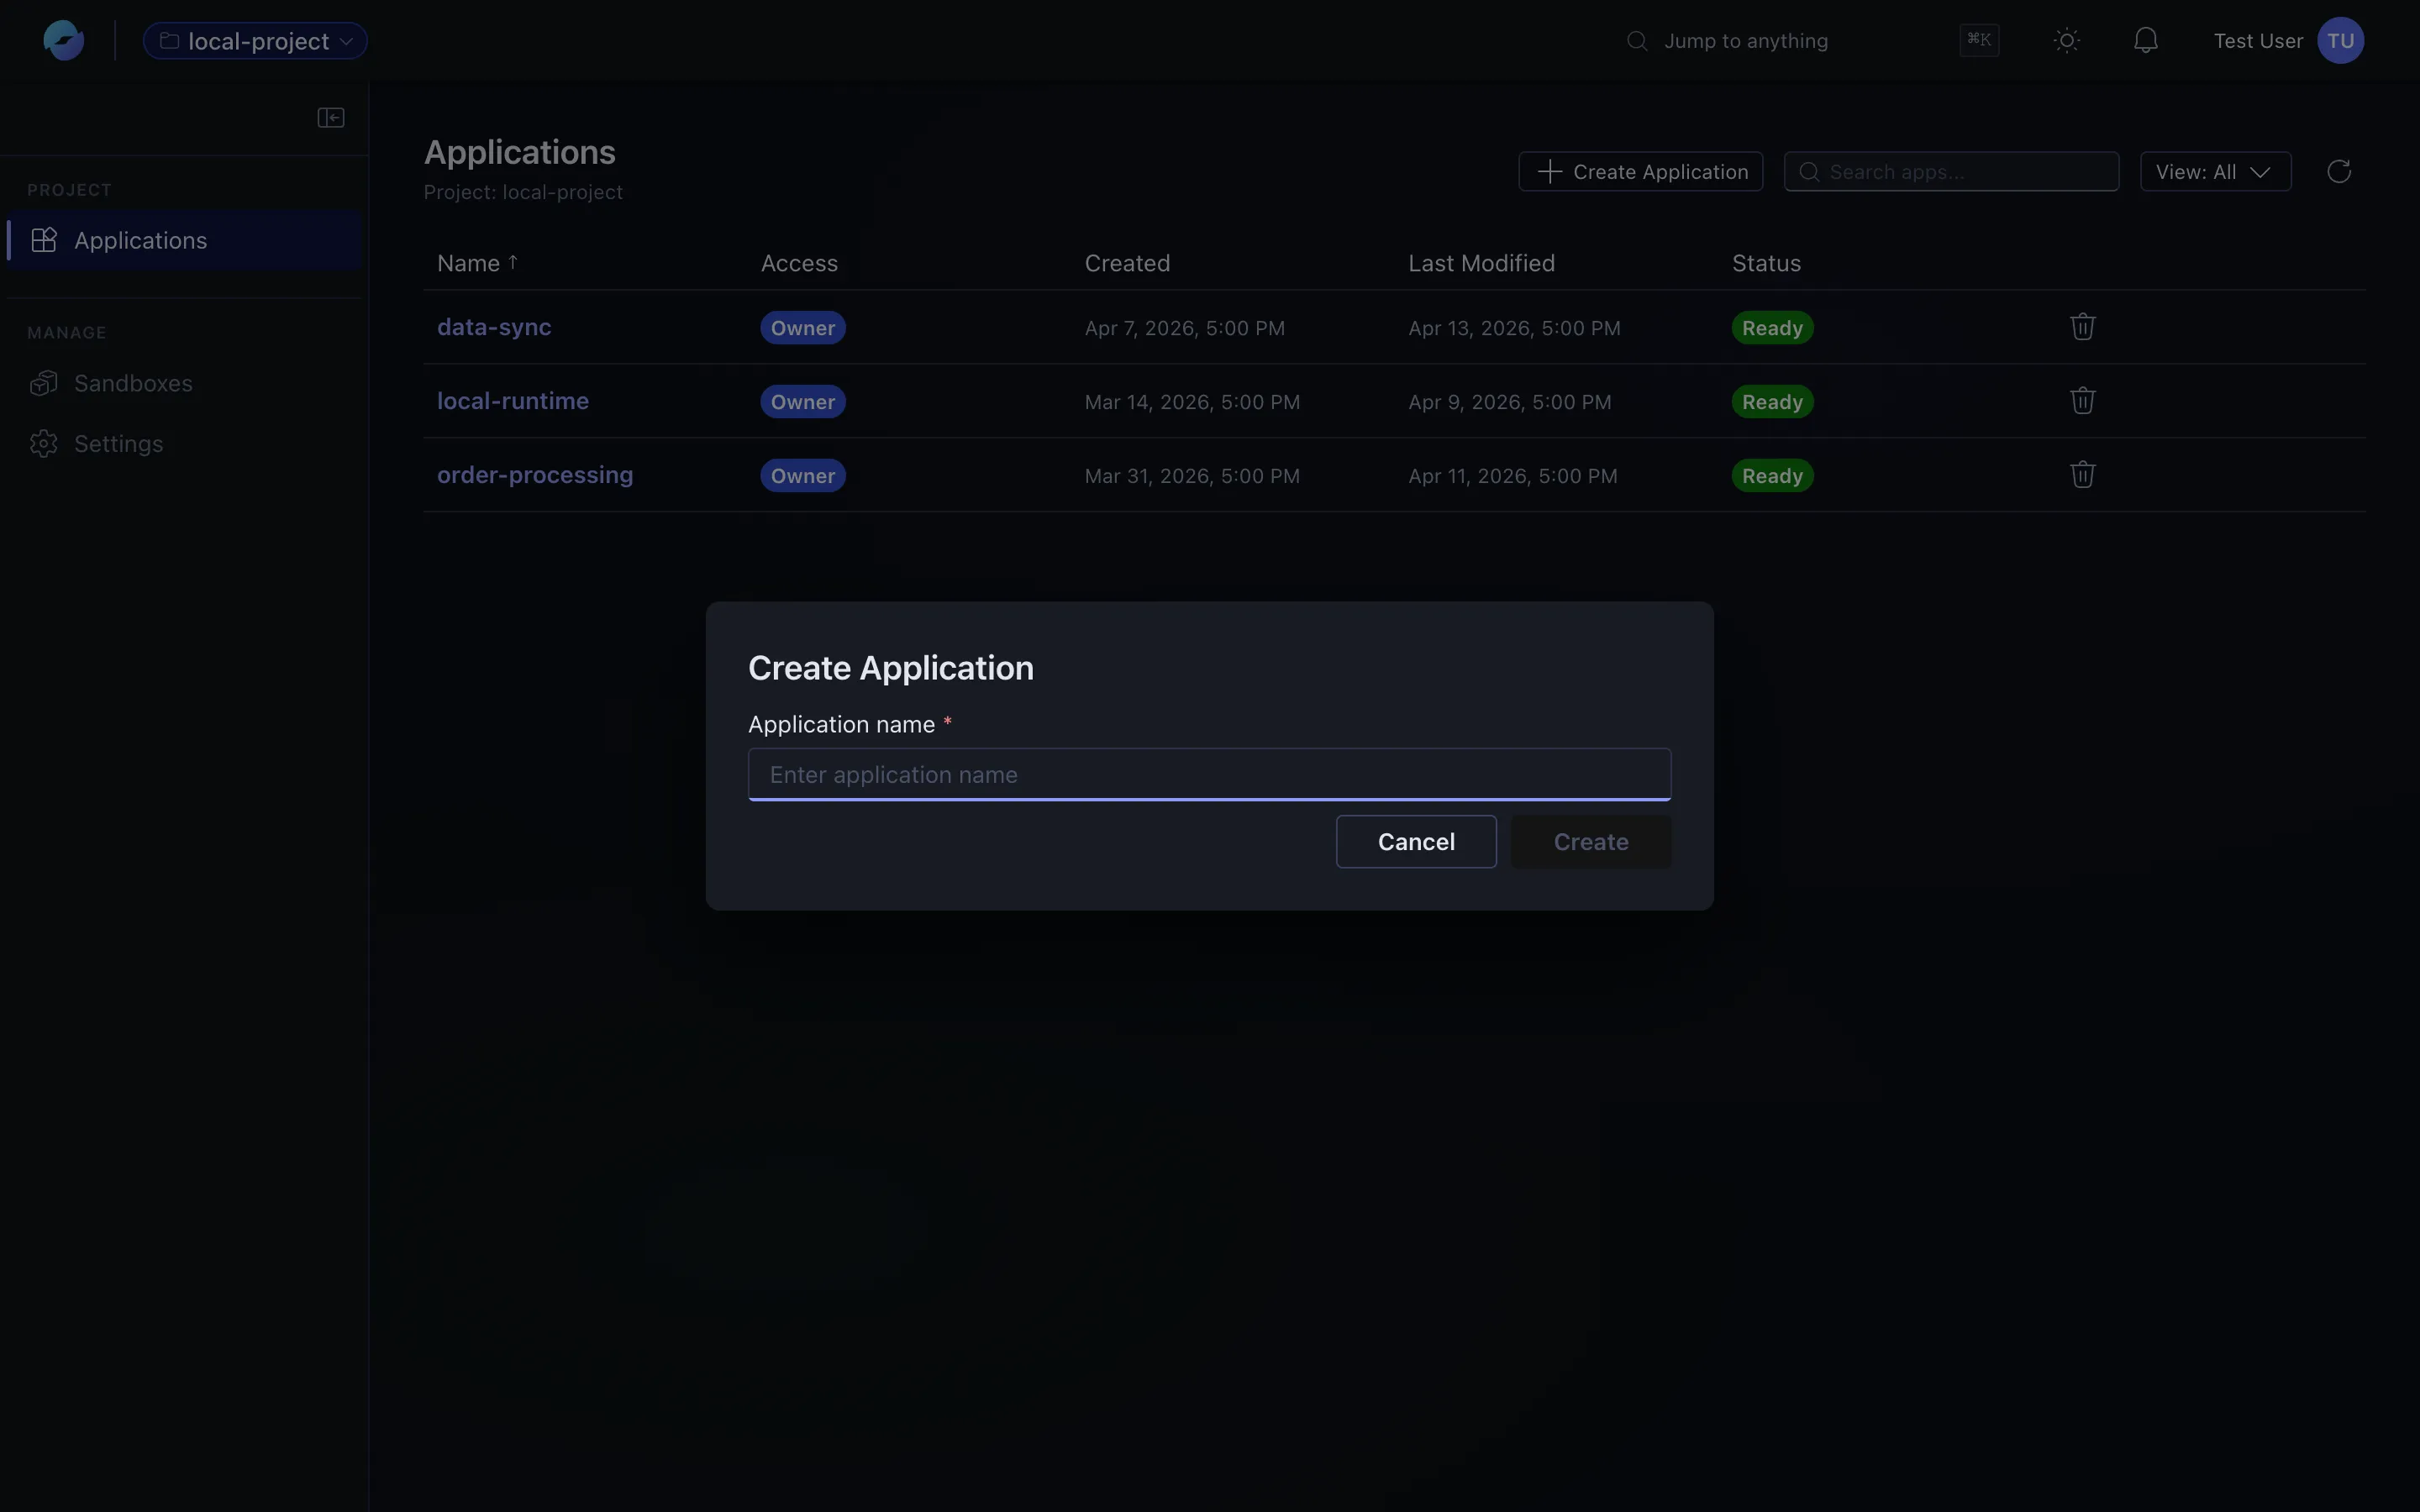Click the Jump to anything search box
Image resolution: width=2420 pixels, height=1512 pixels.
pyautogui.click(x=1810, y=41)
